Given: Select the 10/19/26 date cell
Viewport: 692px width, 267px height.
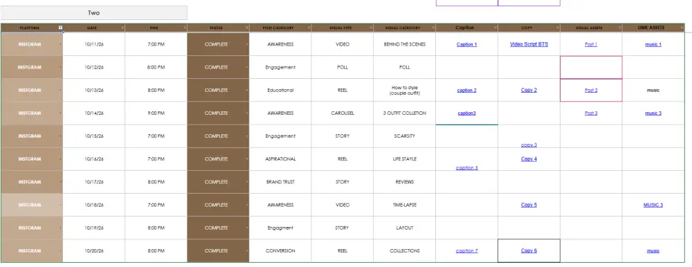Looking at the screenshot, I should coord(94,228).
